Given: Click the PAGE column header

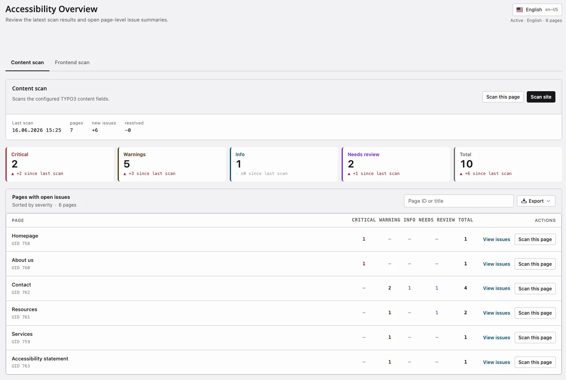Looking at the screenshot, I should coord(18,221).
